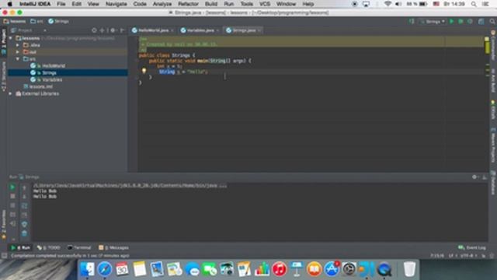497x280 pixels.
Task: Rerun Strings using Run panel green arrow
Action: [12, 187]
